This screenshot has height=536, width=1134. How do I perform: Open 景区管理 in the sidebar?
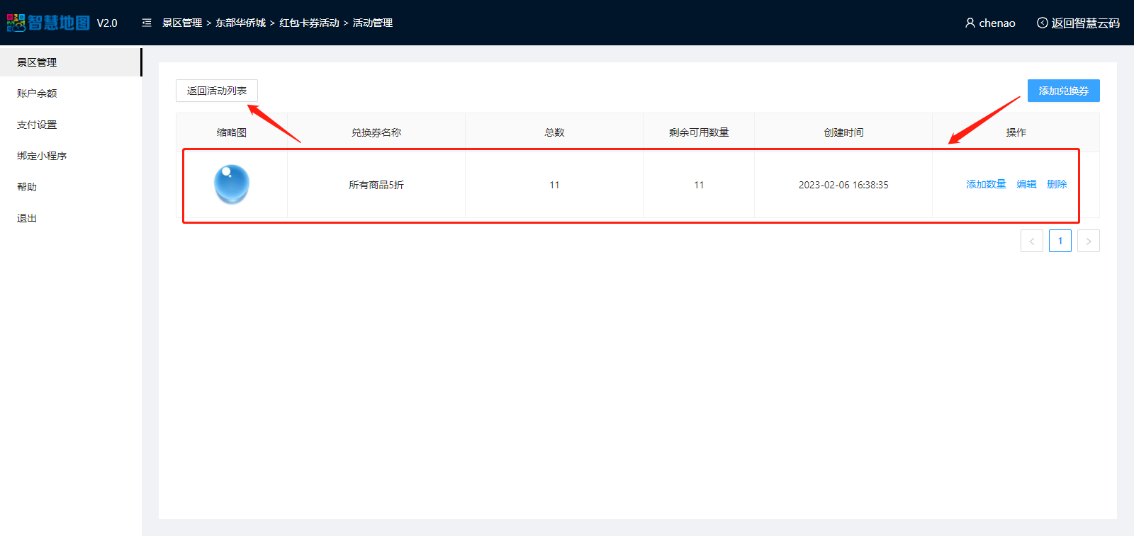click(x=37, y=62)
